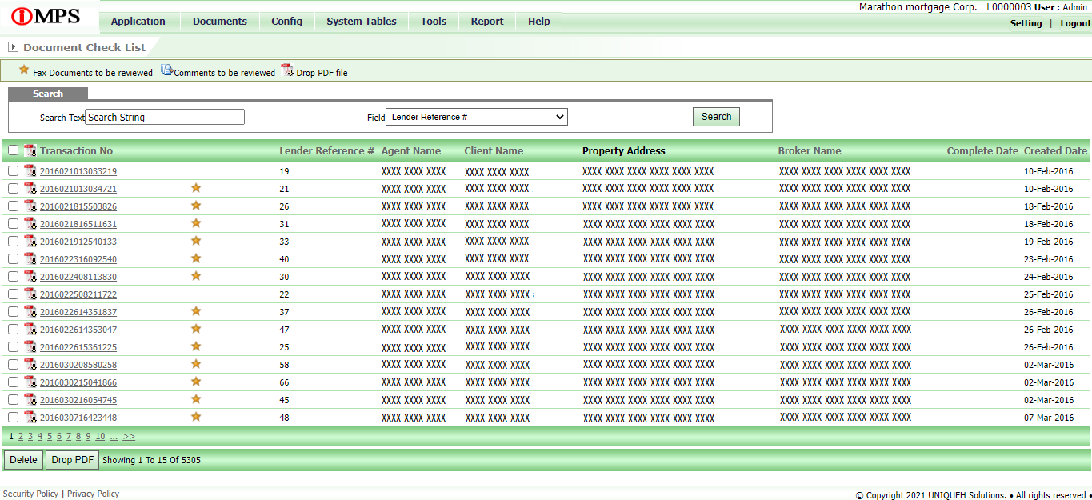
Task: Click the PDF icon for transaction 2016022508211722
Action: click(x=30, y=294)
